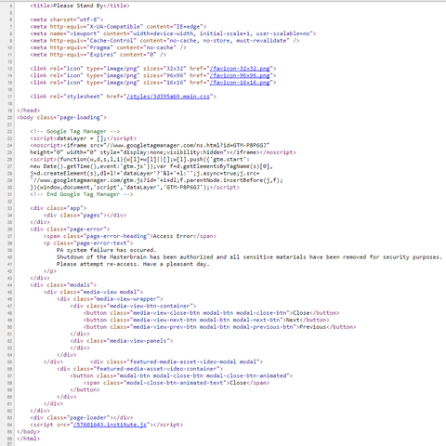Image resolution: width=446 pixels, height=446 pixels.
Task: Click the p class page-error-text line
Action: [x=88, y=243]
